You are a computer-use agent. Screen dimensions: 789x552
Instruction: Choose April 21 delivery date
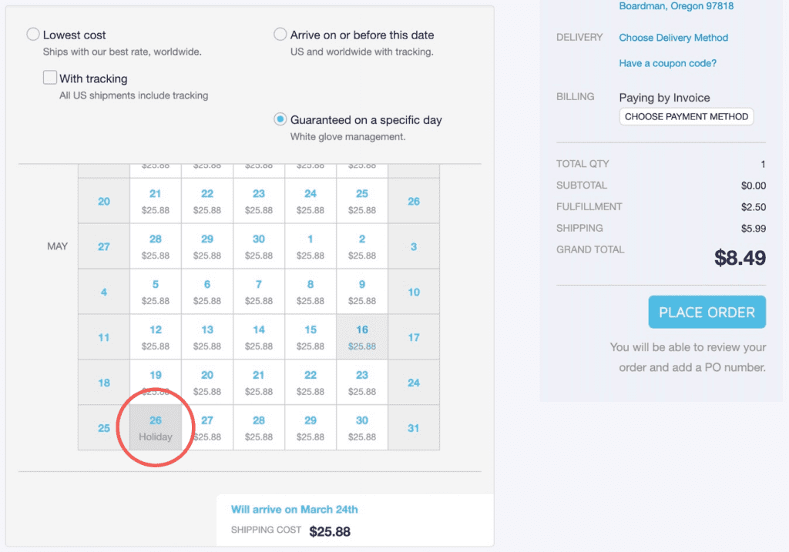tap(156, 201)
